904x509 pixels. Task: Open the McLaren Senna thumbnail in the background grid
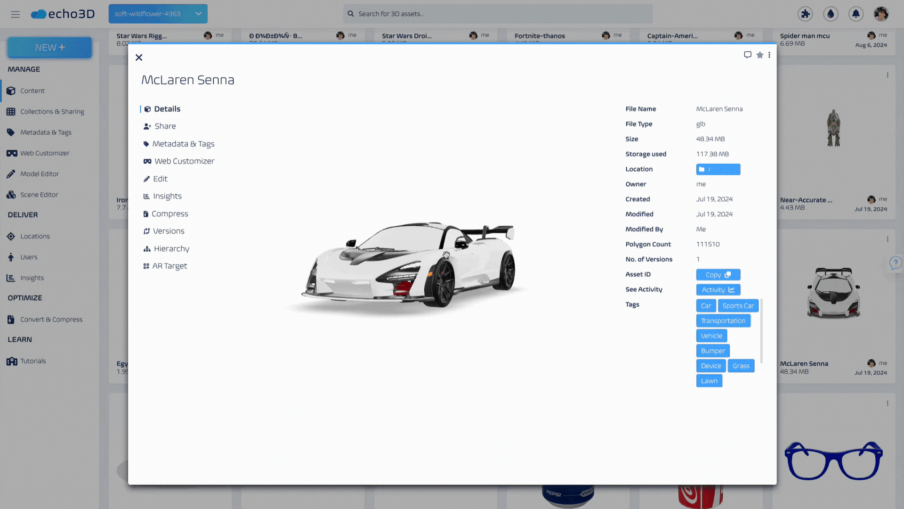834,293
